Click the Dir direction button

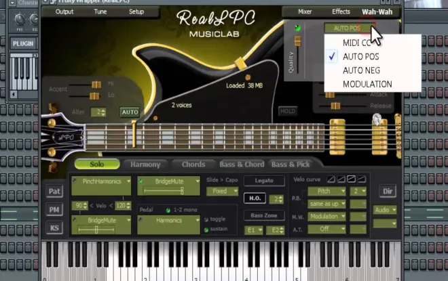pos(388,191)
